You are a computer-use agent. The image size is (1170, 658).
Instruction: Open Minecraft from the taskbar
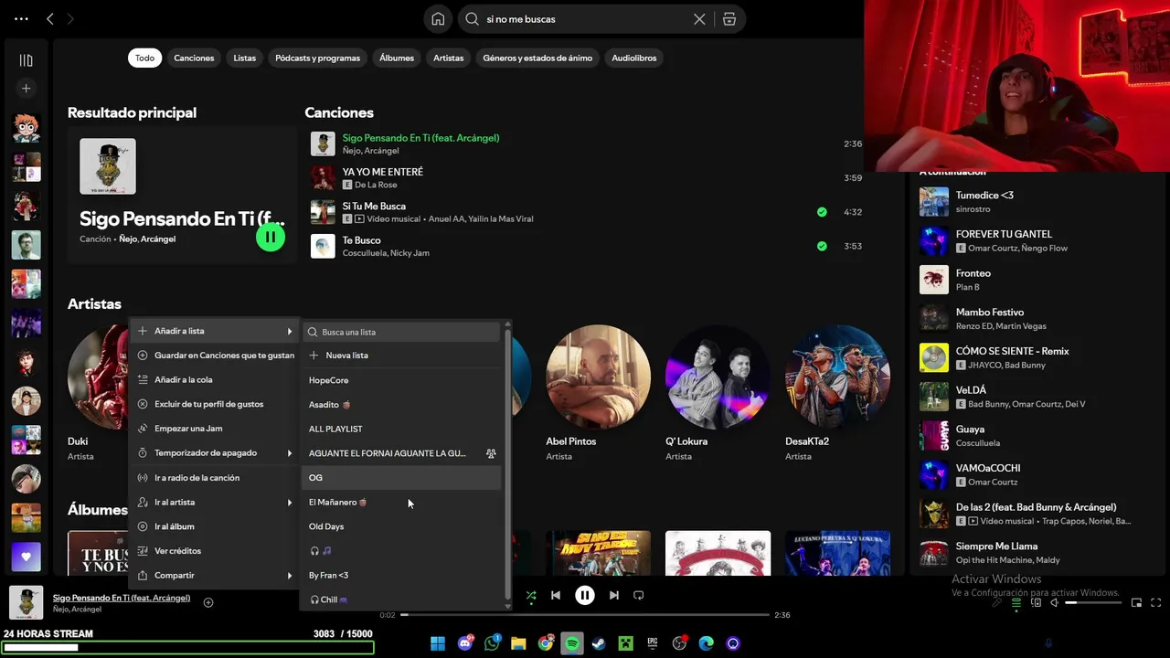coord(625,643)
